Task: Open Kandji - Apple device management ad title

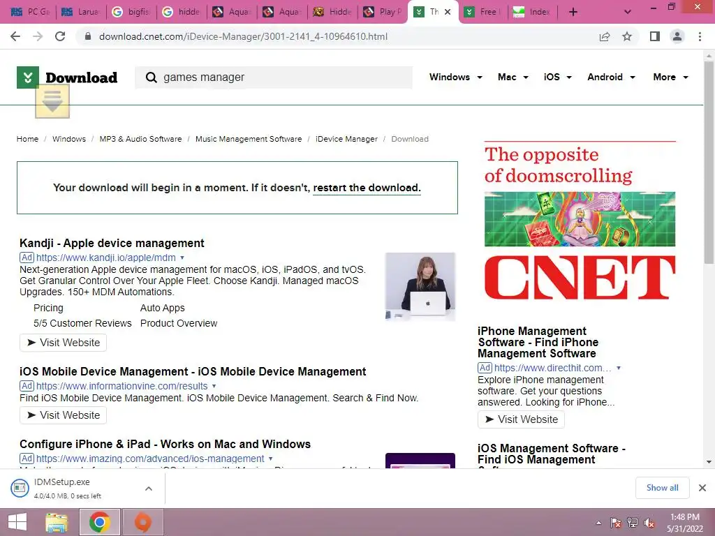Action: 112,243
